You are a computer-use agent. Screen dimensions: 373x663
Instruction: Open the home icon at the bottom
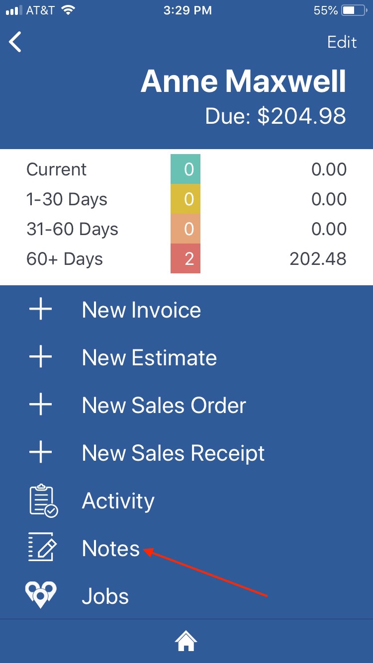(x=186, y=641)
